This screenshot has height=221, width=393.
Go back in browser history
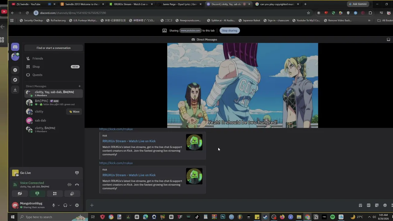coord(12,13)
